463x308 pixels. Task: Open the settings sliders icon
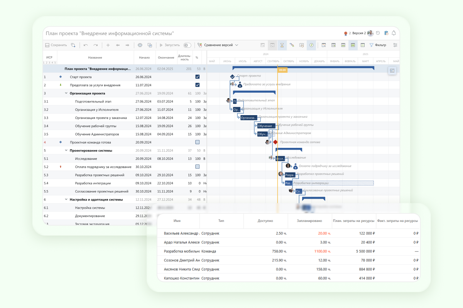(x=395, y=45)
